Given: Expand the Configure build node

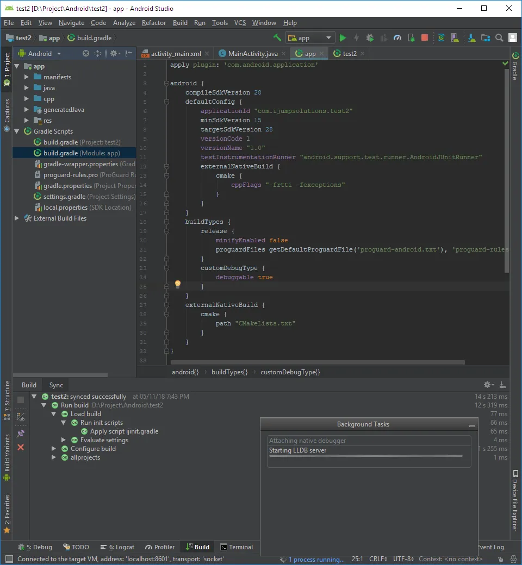Looking at the screenshot, I should click(x=54, y=449).
